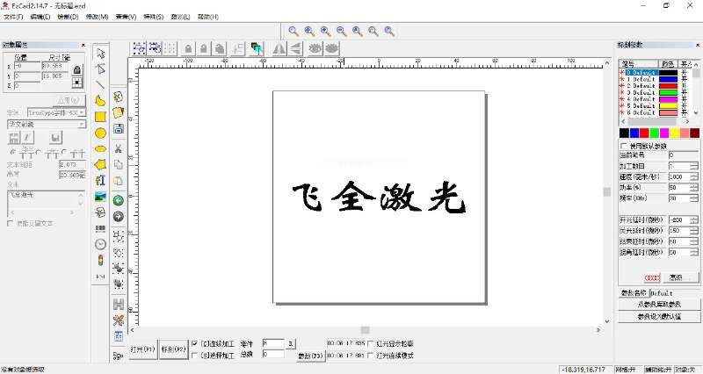Tick the [S]选择加工 checkbox
Screen dimensions: 703x374
coord(194,355)
